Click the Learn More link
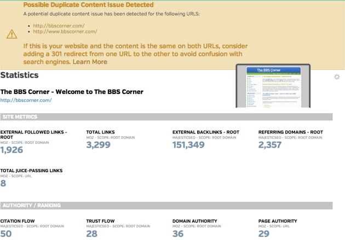Screen dimensions: 345x240 point(90,62)
